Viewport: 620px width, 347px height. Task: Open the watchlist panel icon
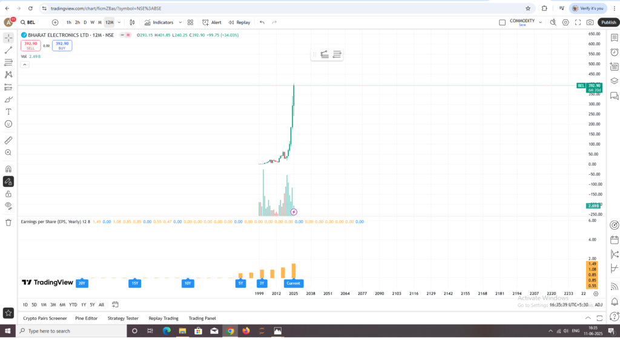point(614,38)
